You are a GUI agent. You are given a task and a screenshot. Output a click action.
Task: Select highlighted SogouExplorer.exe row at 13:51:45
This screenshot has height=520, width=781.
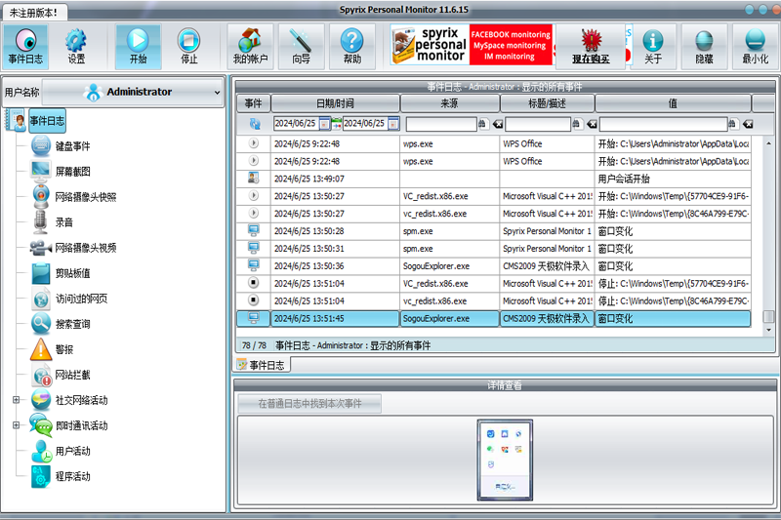(494, 318)
